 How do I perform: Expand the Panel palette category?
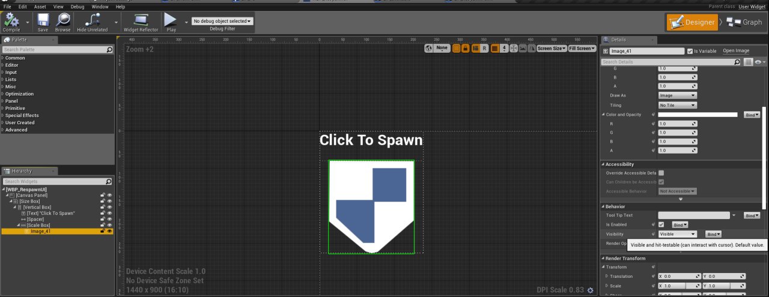[x=11, y=101]
